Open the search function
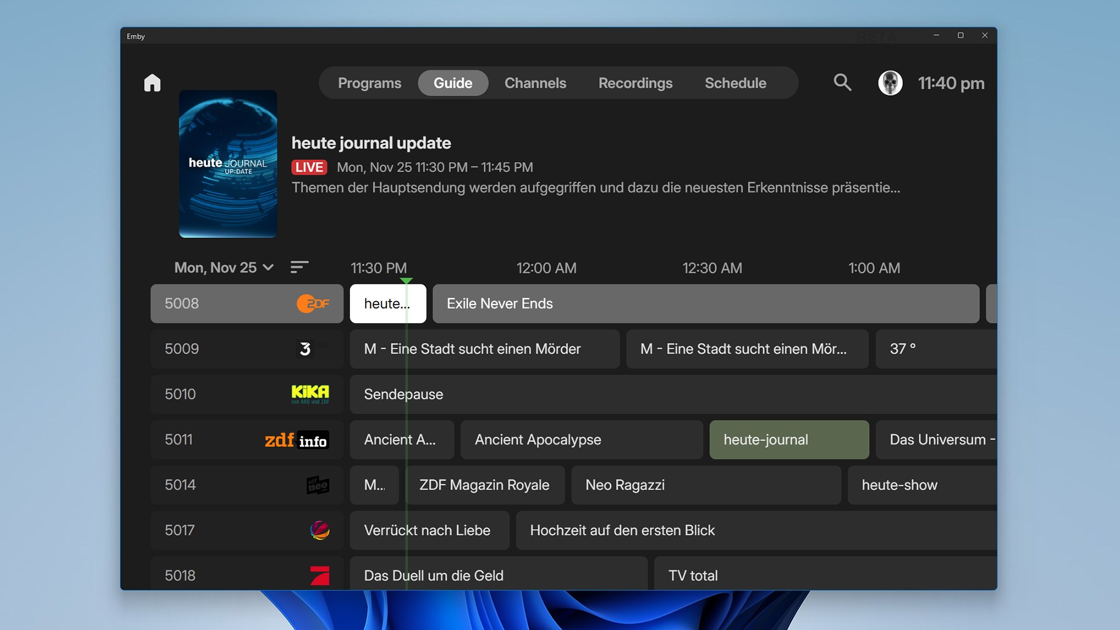 click(842, 82)
